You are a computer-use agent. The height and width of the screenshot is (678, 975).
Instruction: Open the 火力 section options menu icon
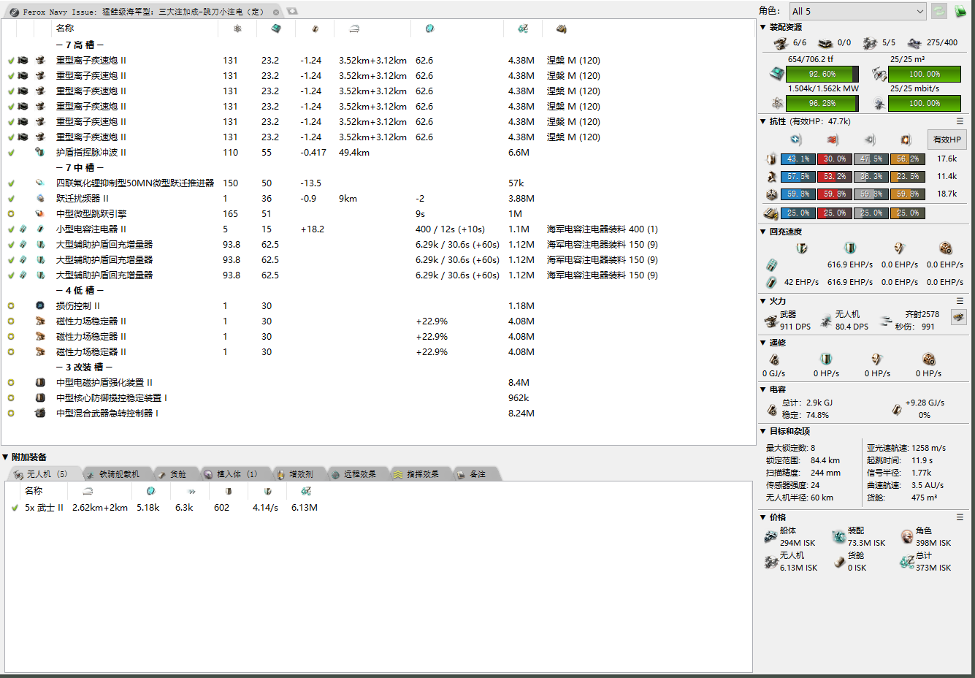pyautogui.click(x=960, y=301)
